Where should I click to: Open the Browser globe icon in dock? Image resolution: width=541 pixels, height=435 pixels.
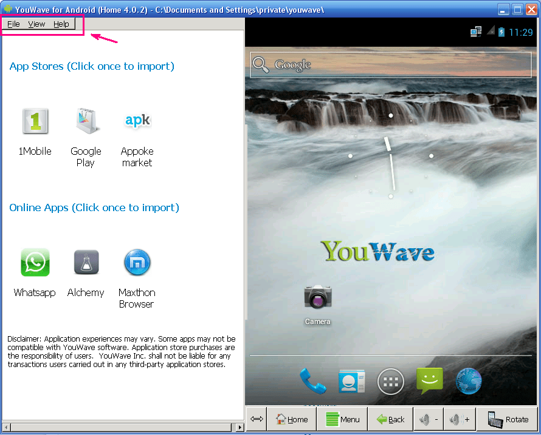(x=469, y=381)
